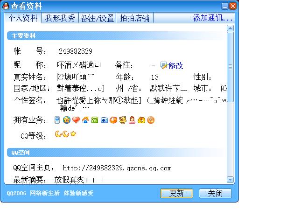Click the 修改 remark link

click(175, 65)
